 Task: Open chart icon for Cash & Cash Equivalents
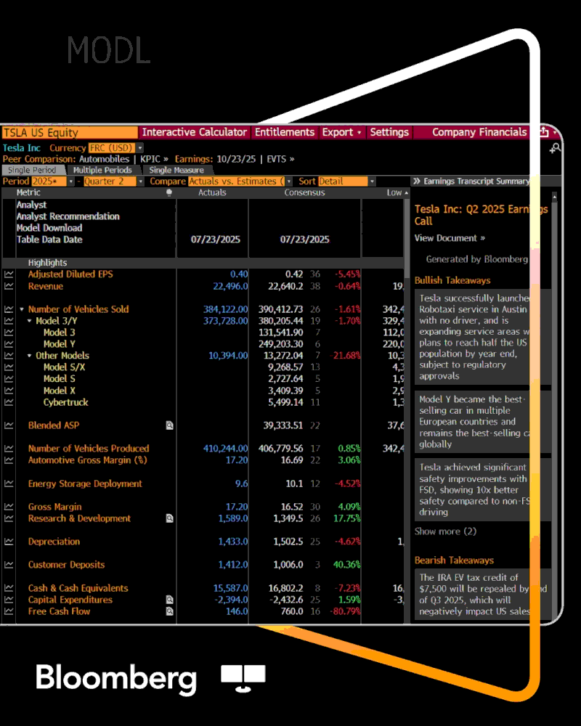click(9, 588)
